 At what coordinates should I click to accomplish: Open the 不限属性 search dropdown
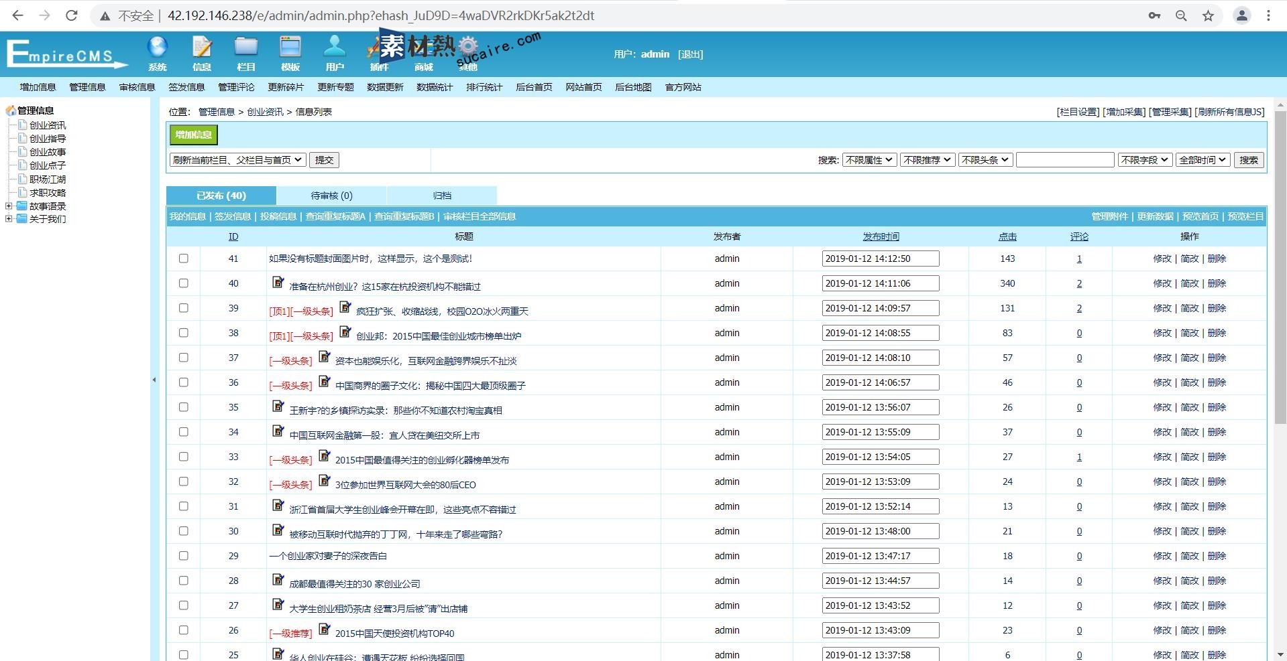(x=869, y=160)
